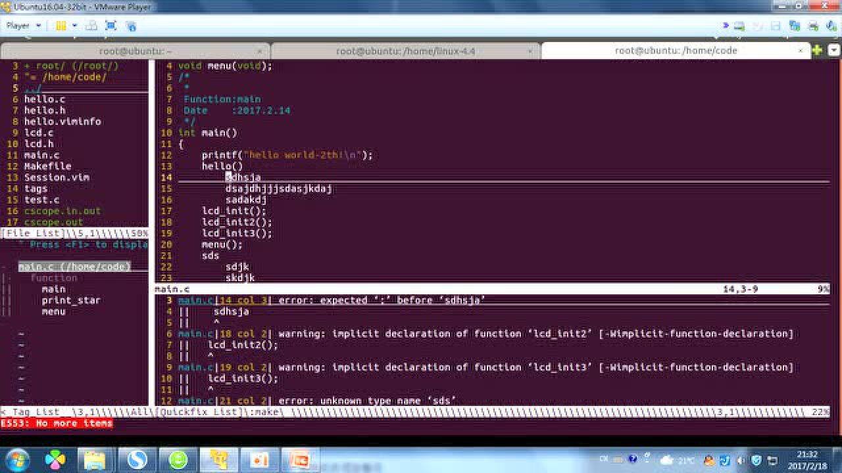
Task: Click the hard disk device icon in VMware toolbar
Action: tap(739, 26)
